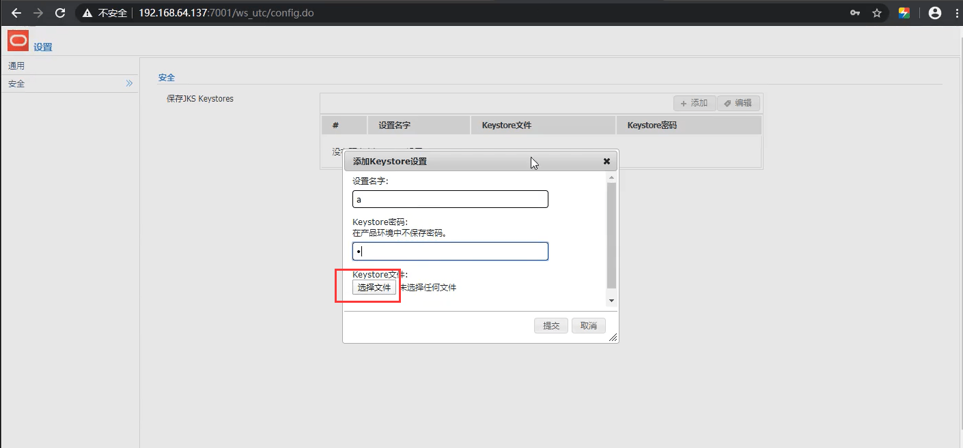This screenshot has width=963, height=448.
Task: Click the 未选择任何文件 text
Action: click(428, 288)
